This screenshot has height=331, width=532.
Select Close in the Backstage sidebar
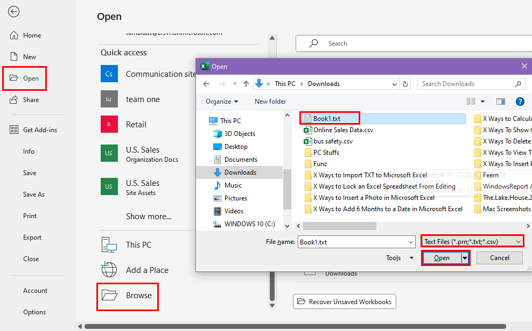pos(31,259)
